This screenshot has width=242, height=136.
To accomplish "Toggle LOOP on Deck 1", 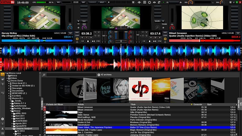I will click(x=77, y=36).
